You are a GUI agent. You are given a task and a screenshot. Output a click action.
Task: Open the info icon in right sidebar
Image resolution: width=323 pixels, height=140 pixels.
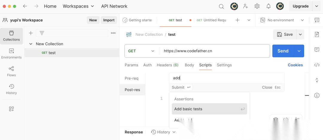click(317, 96)
